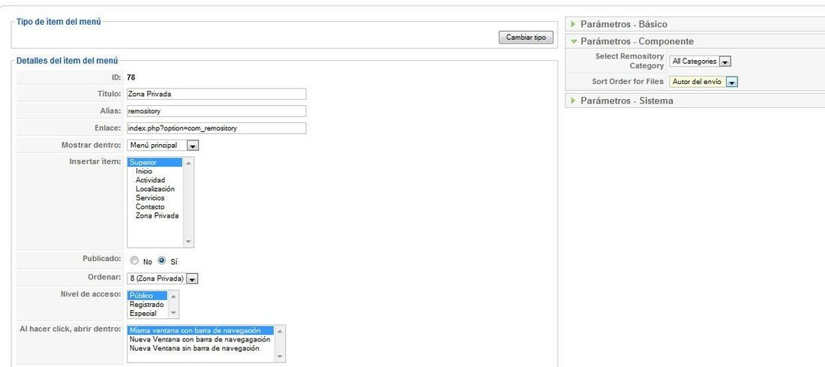Viewport: 825px width, 367px height.
Task: Click Insertar ítem list scroll up arrow
Action: pos(189,163)
